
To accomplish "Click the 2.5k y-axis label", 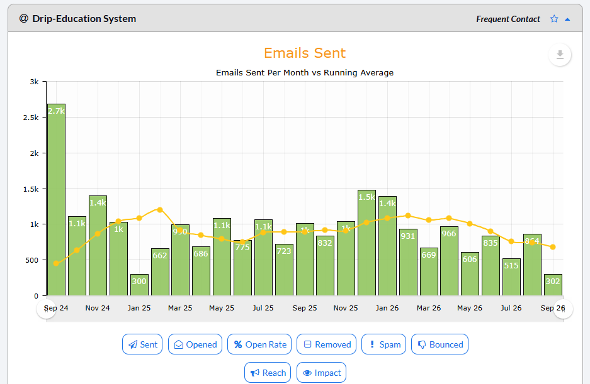I will [31, 118].
